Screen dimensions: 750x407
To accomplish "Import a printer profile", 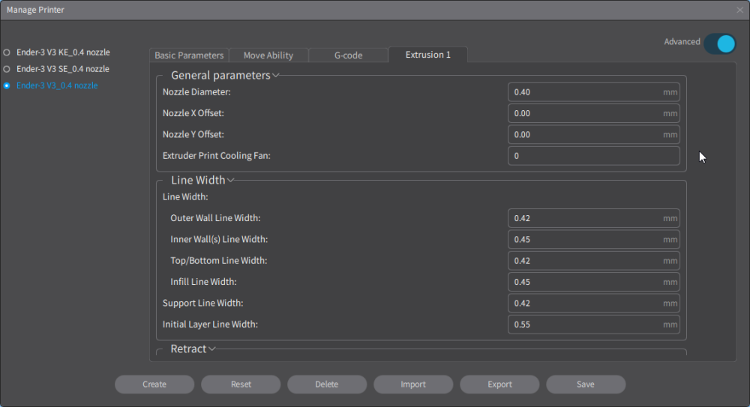I will pyautogui.click(x=413, y=385).
